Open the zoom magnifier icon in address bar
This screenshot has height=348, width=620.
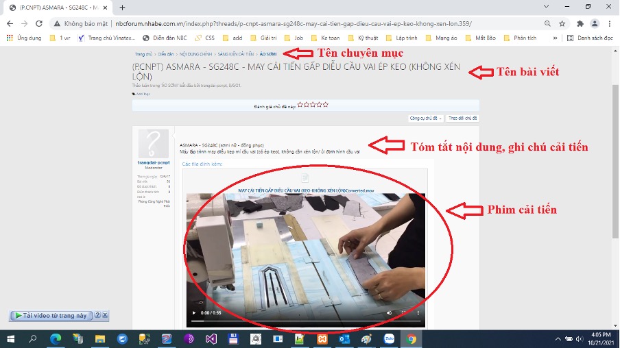pos(547,24)
